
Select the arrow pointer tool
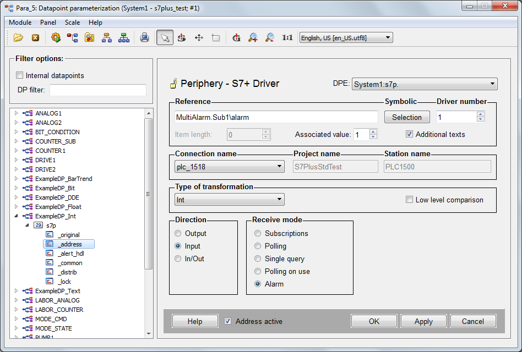[x=165, y=38]
